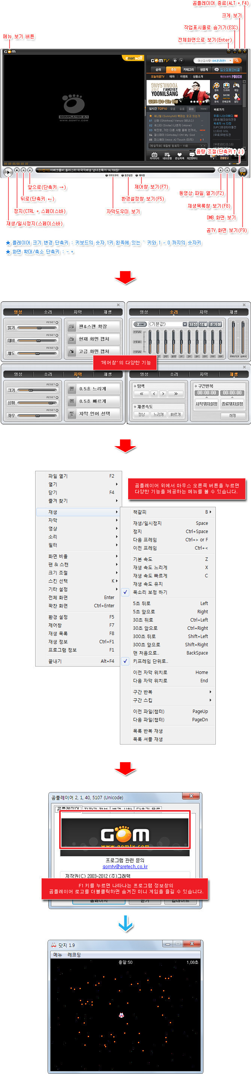Screen dimensions: 251x1074
Task: Click the search input field in GOM TV
Action: (x=213, y=60)
